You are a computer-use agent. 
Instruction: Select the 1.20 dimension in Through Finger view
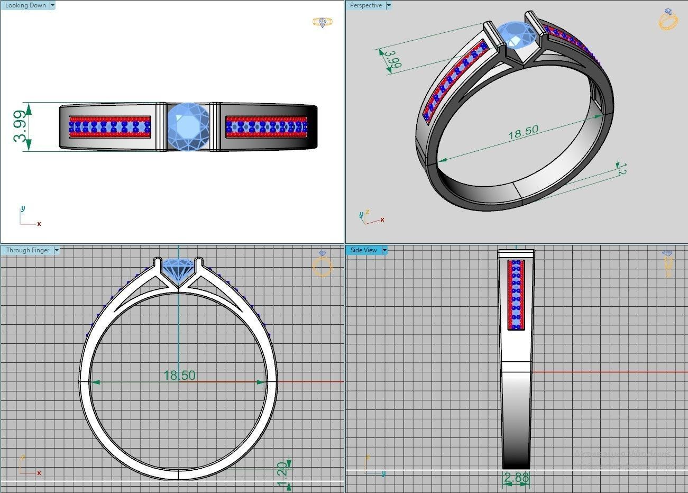pyautogui.click(x=282, y=474)
